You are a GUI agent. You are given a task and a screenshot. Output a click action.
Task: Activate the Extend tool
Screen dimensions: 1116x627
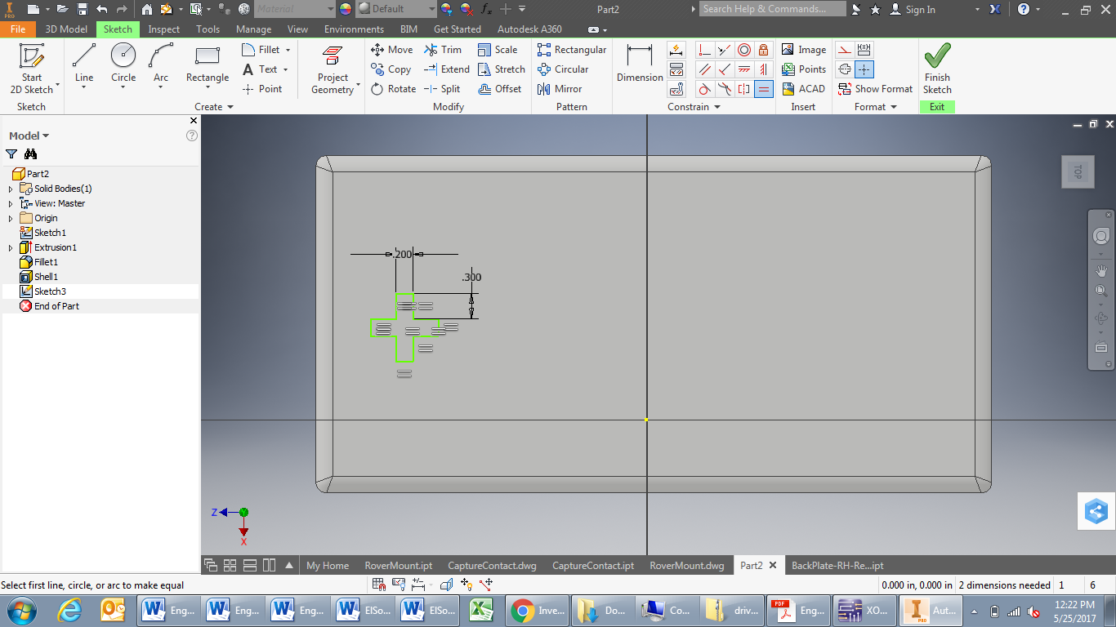coord(446,69)
